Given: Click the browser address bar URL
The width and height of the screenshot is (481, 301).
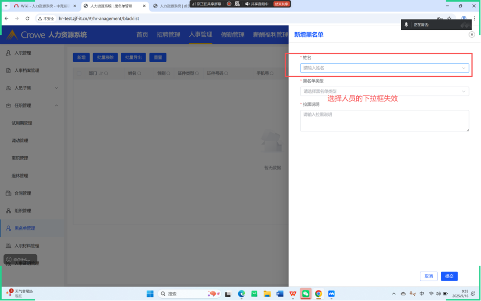Looking at the screenshot, I should 99,18.
